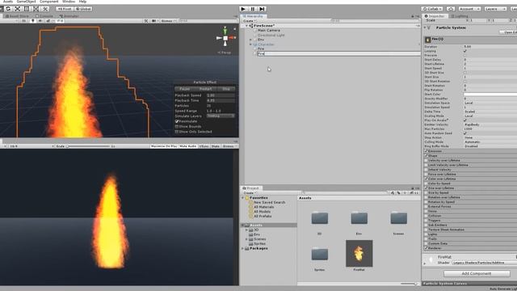The width and height of the screenshot is (517, 291).
Task: Enable the Velocity over Lifetime module
Action: 426,160
